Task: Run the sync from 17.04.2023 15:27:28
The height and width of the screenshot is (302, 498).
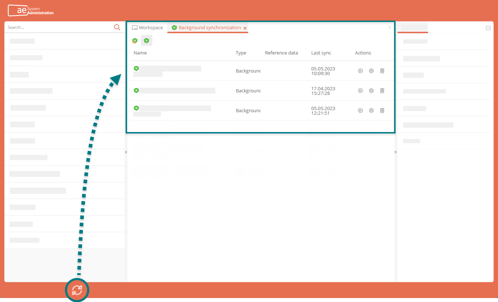Action: [360, 91]
